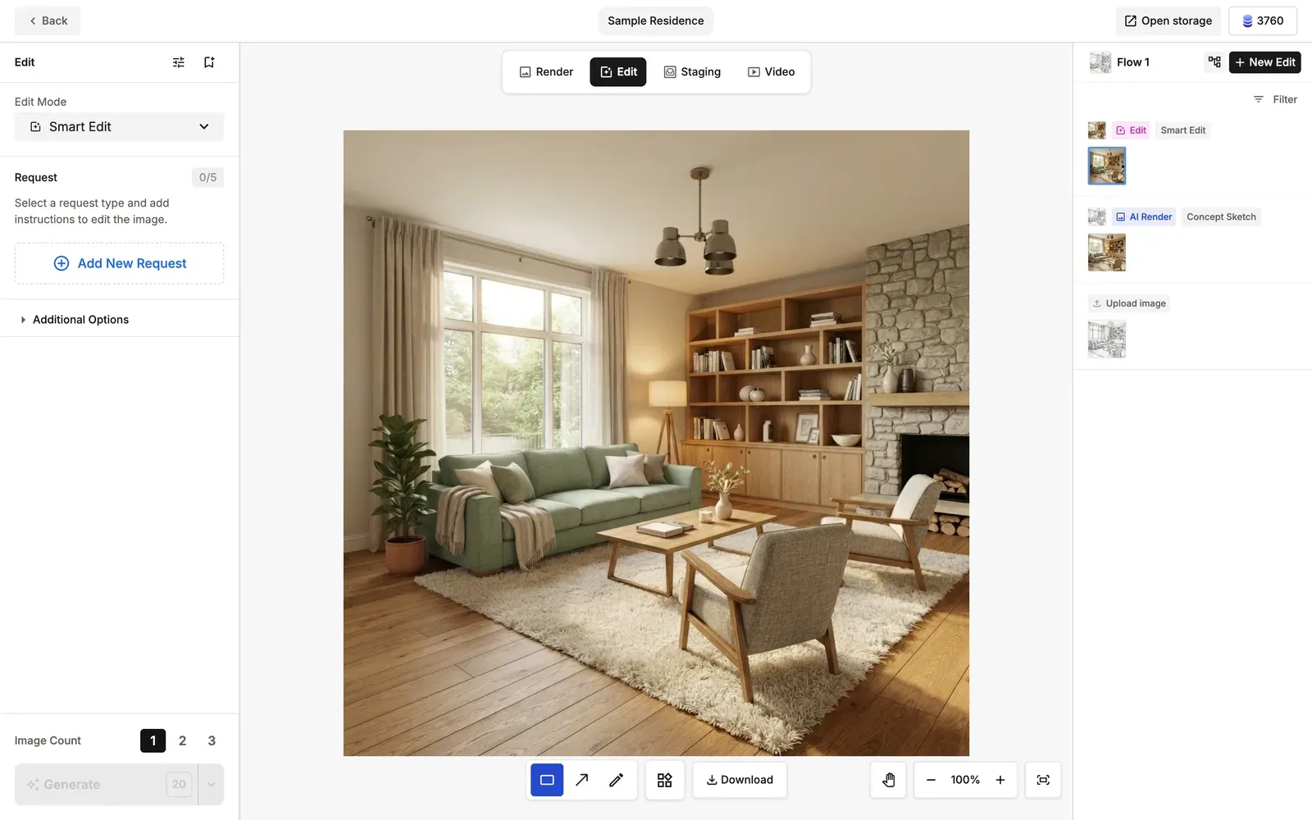The height and width of the screenshot is (820, 1312).
Task: Select the Concept Sketch render thumbnail
Action: [1107, 253]
